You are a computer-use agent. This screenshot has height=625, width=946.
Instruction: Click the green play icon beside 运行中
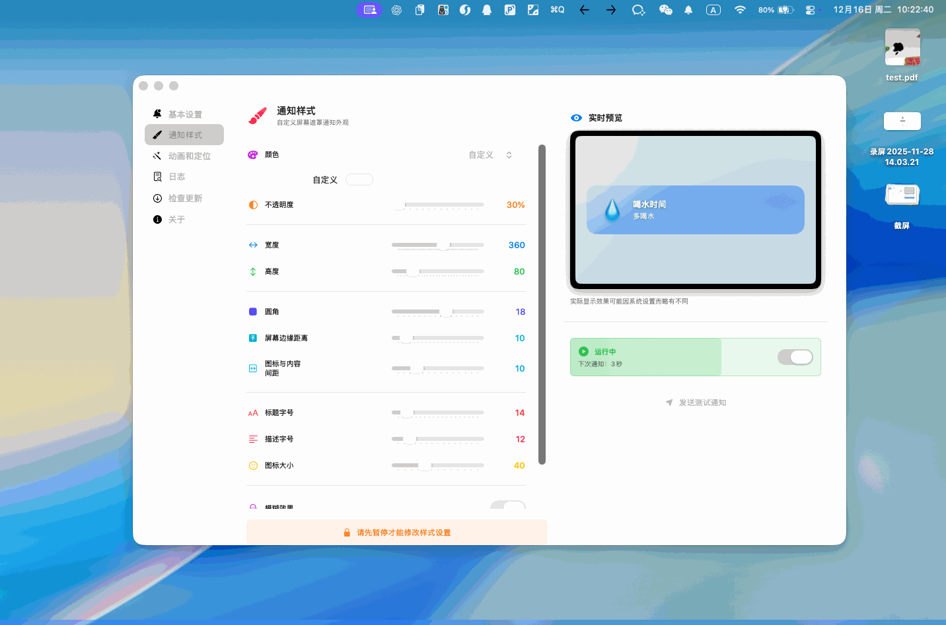coord(583,351)
